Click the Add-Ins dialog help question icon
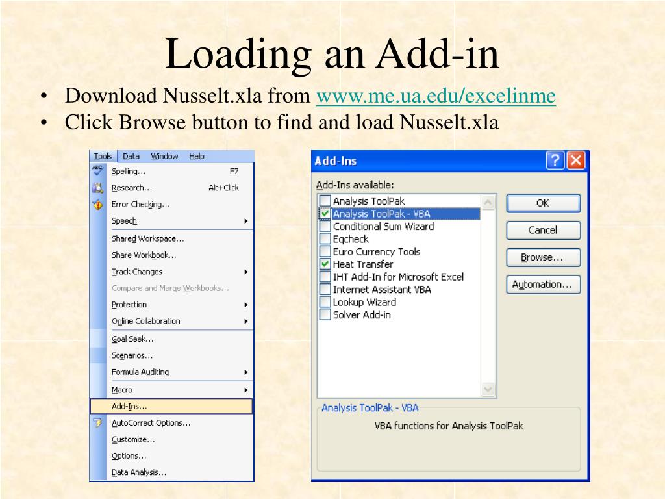Viewport: 665px width, 499px height. (x=555, y=160)
